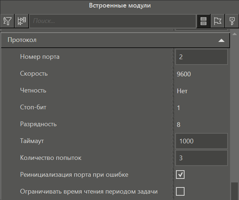The image size is (239, 200).
Task: Open the Стоп-бит value 1
Action: pos(178,108)
